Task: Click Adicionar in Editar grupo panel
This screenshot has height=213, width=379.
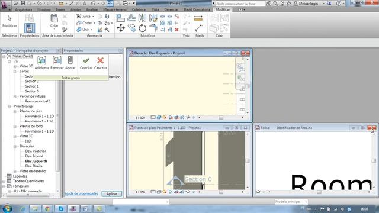Action: click(41, 63)
